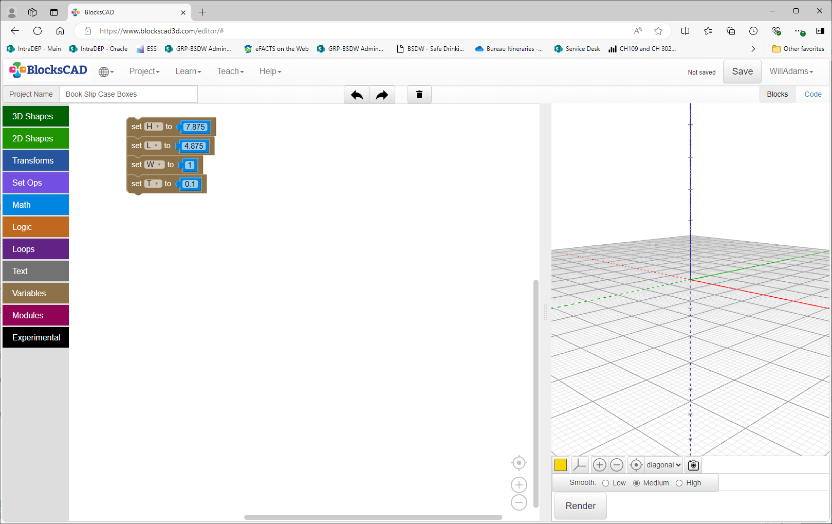Select Medium smoothness option
Image resolution: width=832 pixels, height=524 pixels.
click(637, 483)
